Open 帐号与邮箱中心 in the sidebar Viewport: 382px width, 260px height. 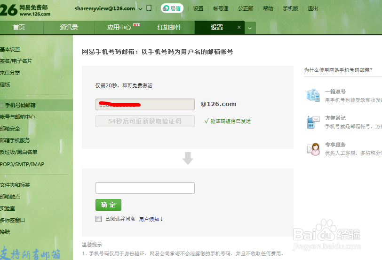coord(17,117)
